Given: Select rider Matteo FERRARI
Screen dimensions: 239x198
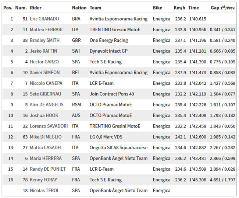Looking at the screenshot, I should pyautogui.click(x=46, y=29).
